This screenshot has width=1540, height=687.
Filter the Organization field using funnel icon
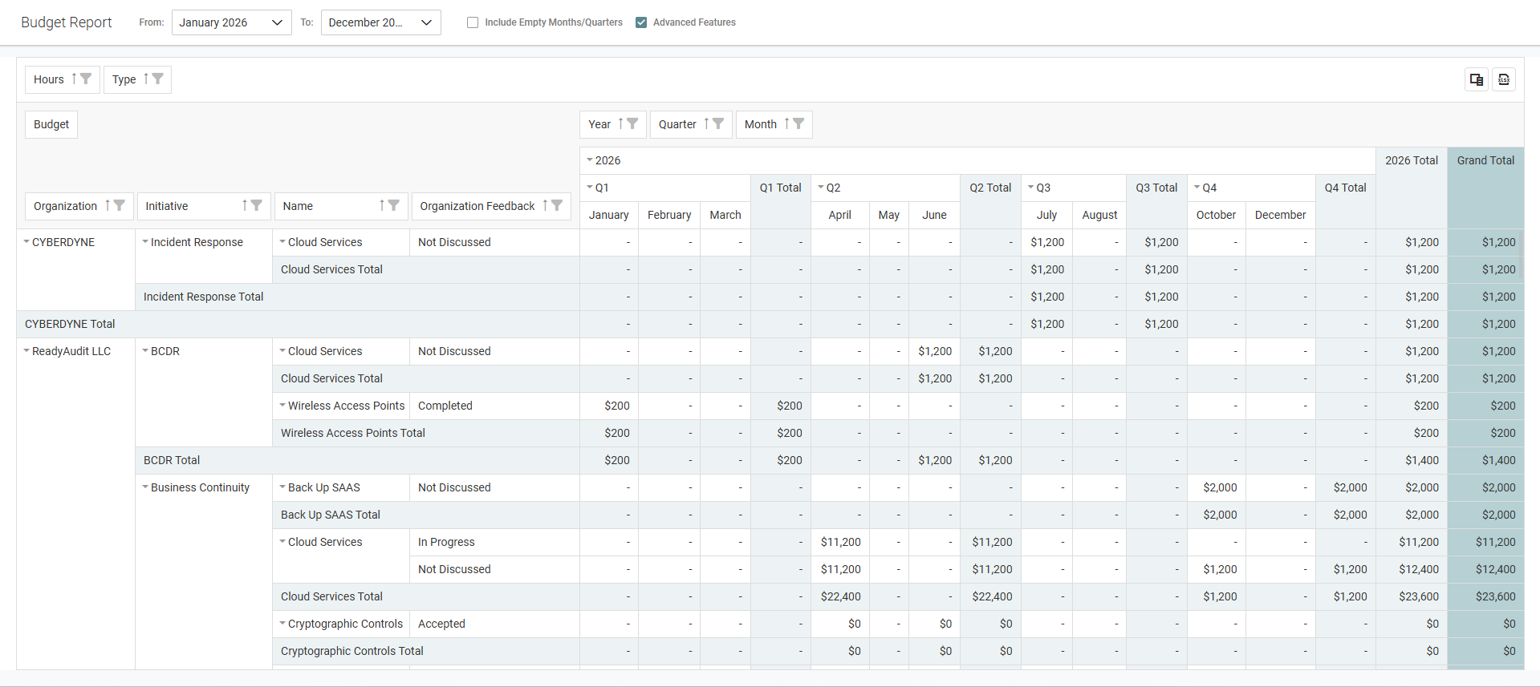[119, 205]
